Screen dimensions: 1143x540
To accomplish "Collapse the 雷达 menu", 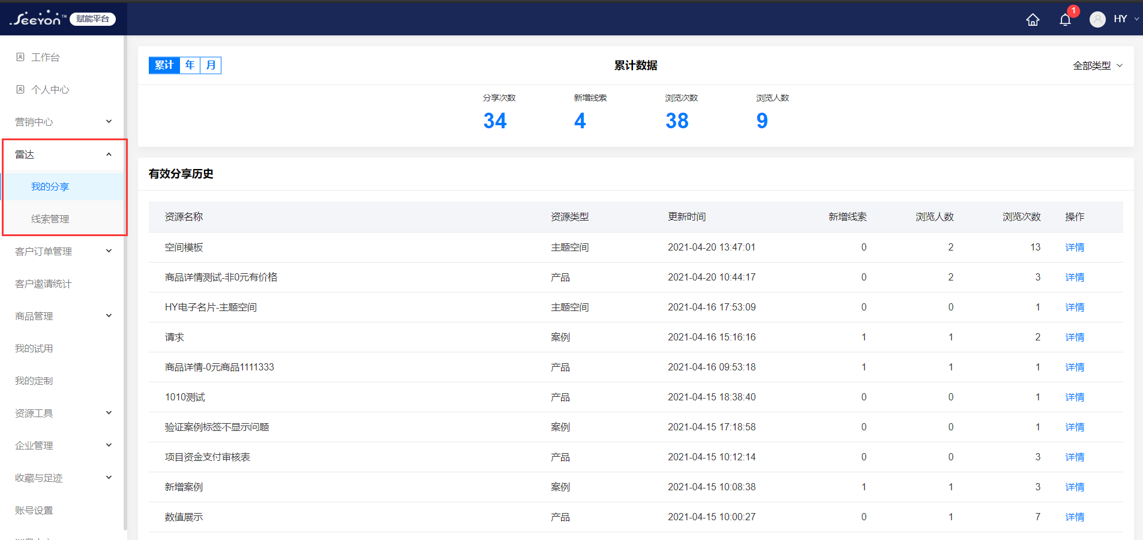I will [109, 154].
